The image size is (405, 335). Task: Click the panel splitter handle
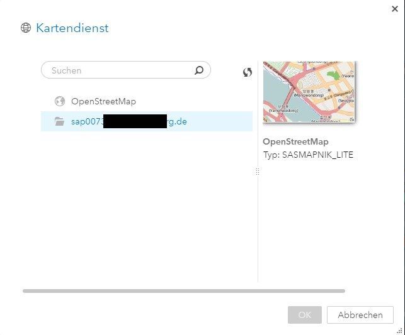click(258, 172)
